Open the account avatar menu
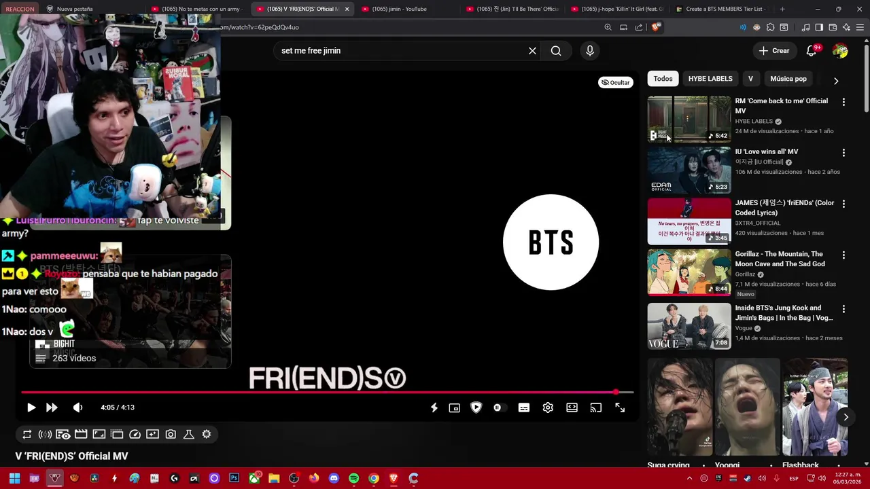The image size is (870, 489). [841, 51]
